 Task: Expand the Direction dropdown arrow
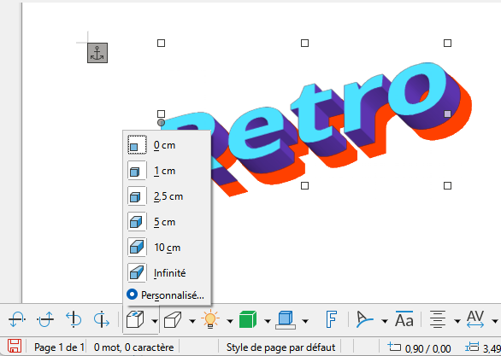coord(192,321)
